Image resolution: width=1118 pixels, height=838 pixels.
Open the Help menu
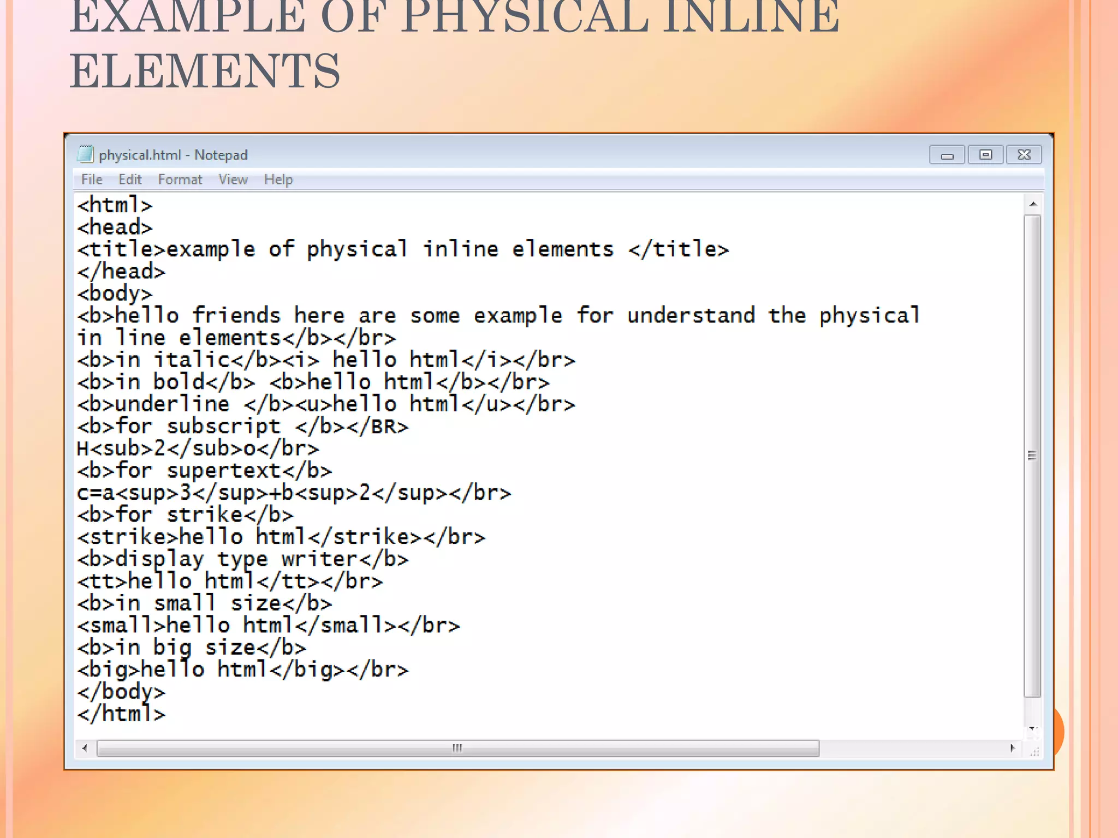pyautogui.click(x=278, y=179)
